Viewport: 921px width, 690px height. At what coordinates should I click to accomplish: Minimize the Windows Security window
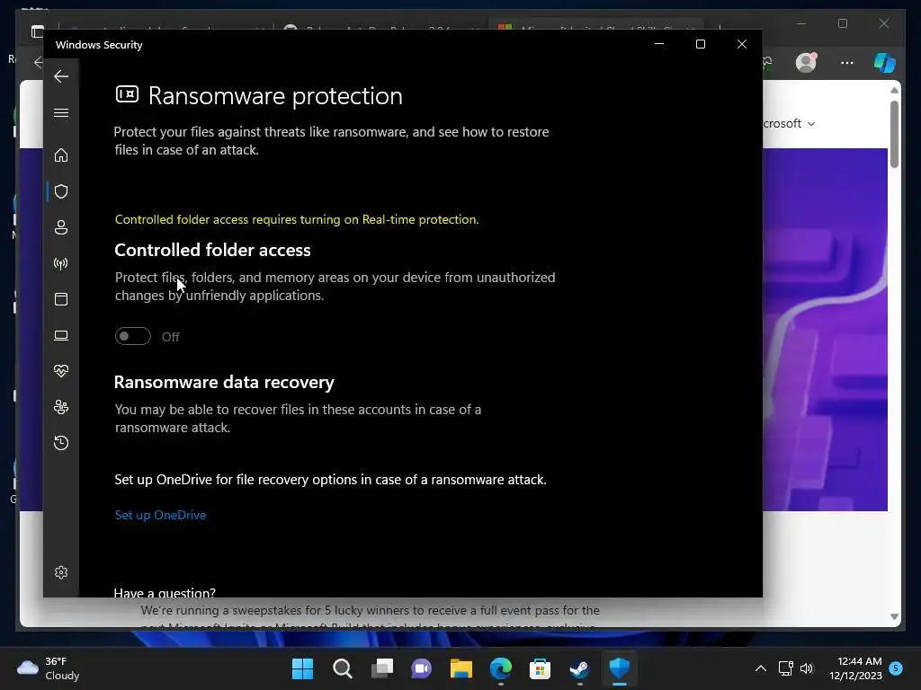click(x=659, y=44)
